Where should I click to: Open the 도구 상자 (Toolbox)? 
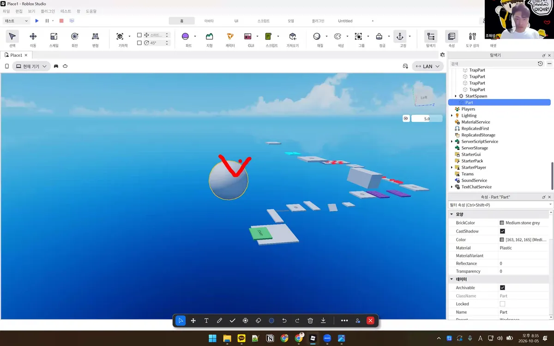(472, 36)
